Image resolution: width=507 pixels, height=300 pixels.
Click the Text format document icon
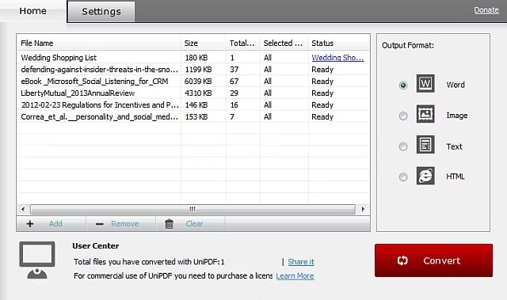pyautogui.click(x=425, y=144)
